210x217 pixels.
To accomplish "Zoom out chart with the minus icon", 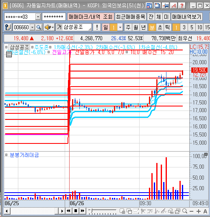I will pos(191,211).
